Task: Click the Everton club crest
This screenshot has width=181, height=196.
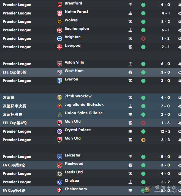Action: (x=60, y=81)
